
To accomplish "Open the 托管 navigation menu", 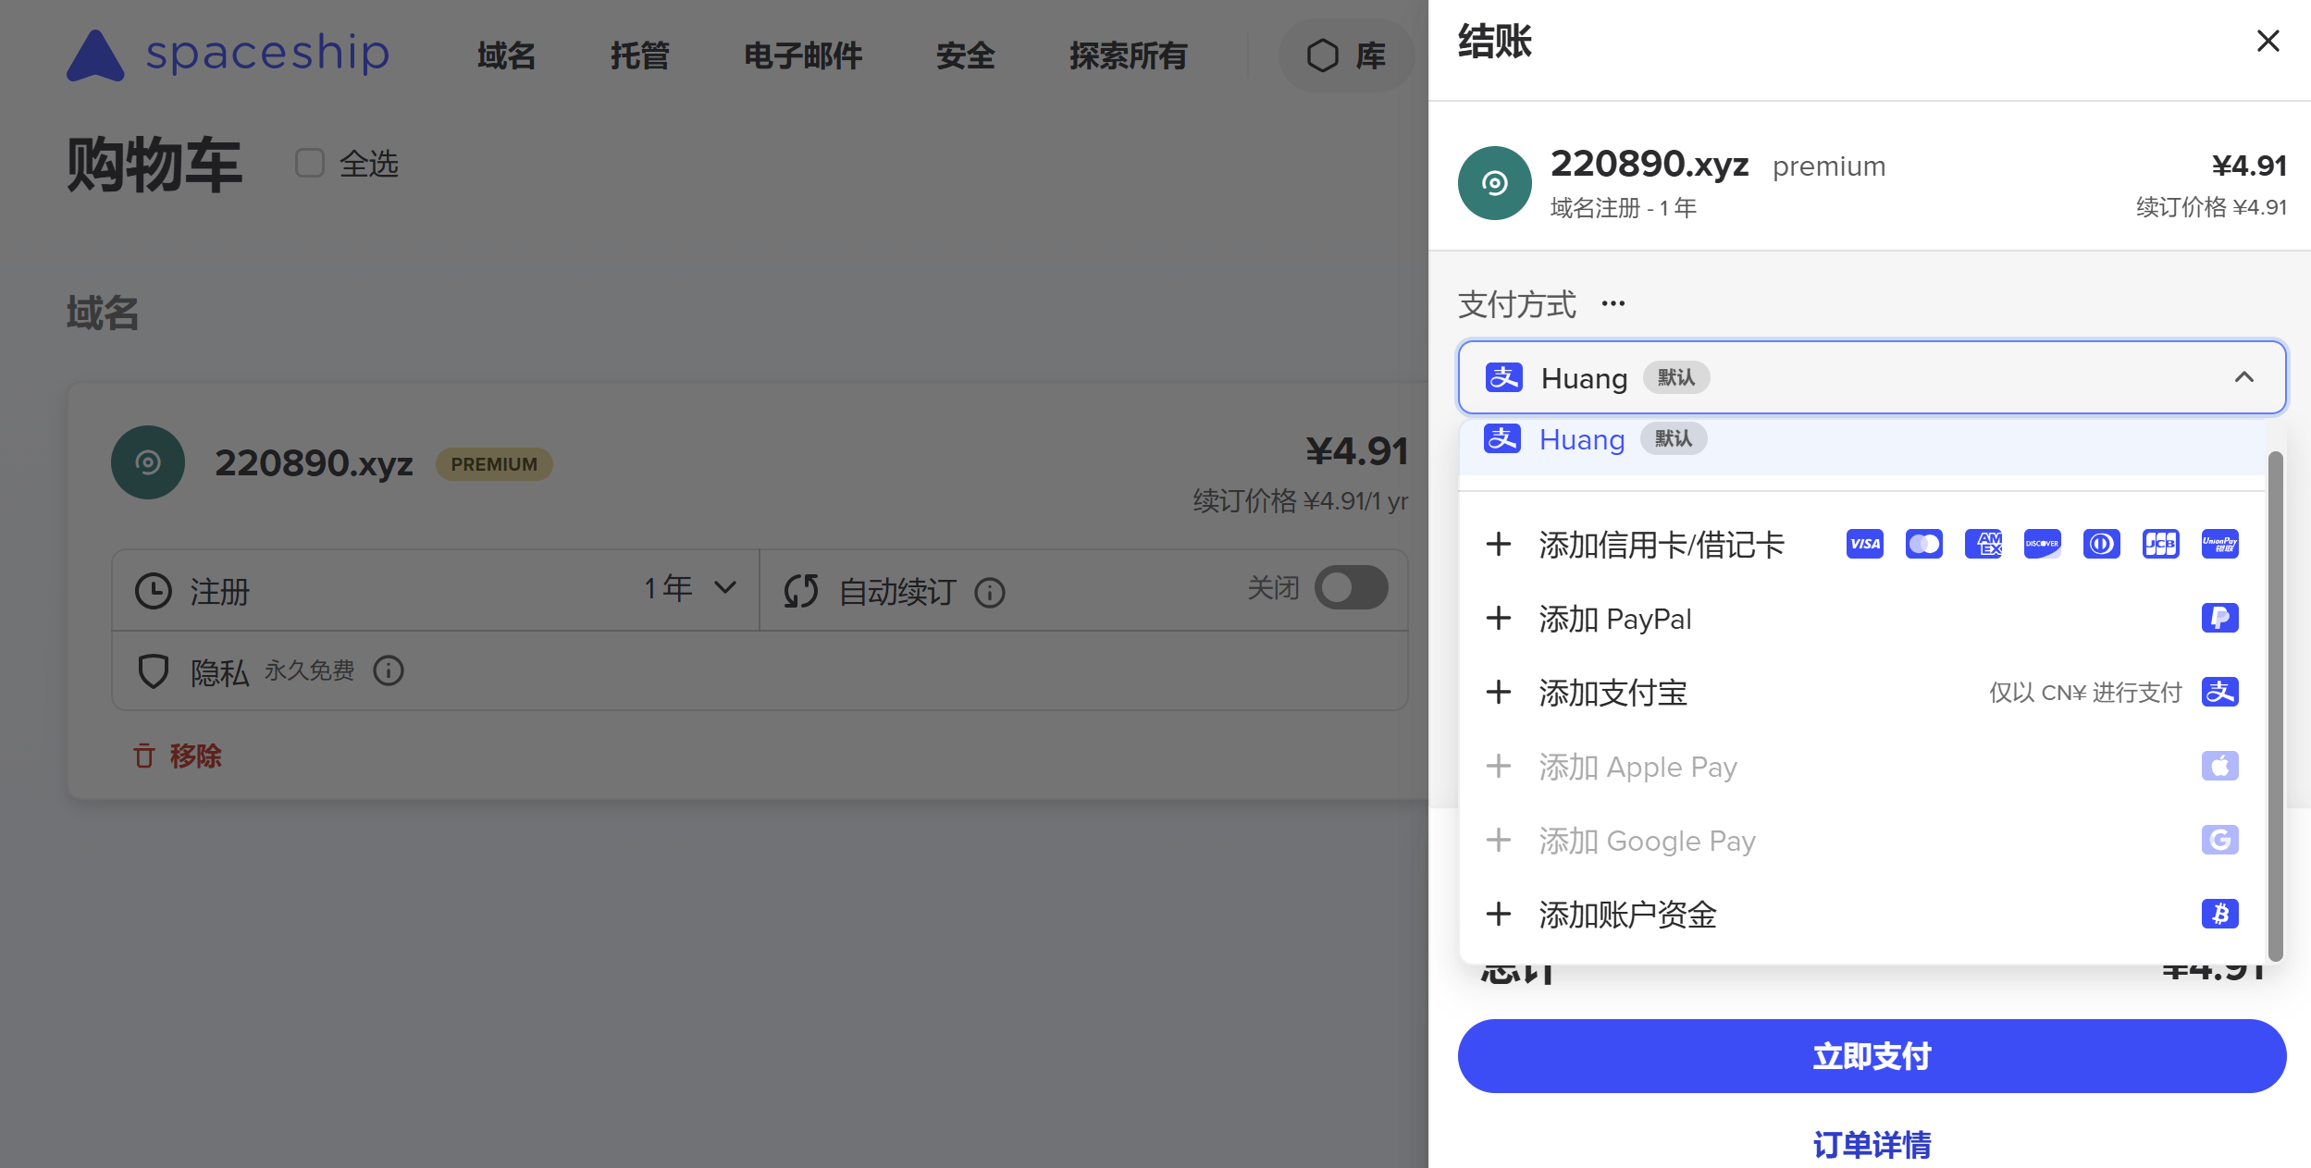I will (639, 55).
